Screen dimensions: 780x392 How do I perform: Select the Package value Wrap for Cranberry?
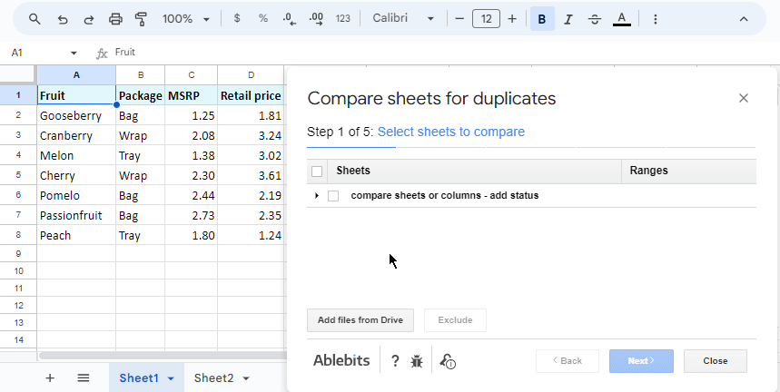pos(140,135)
